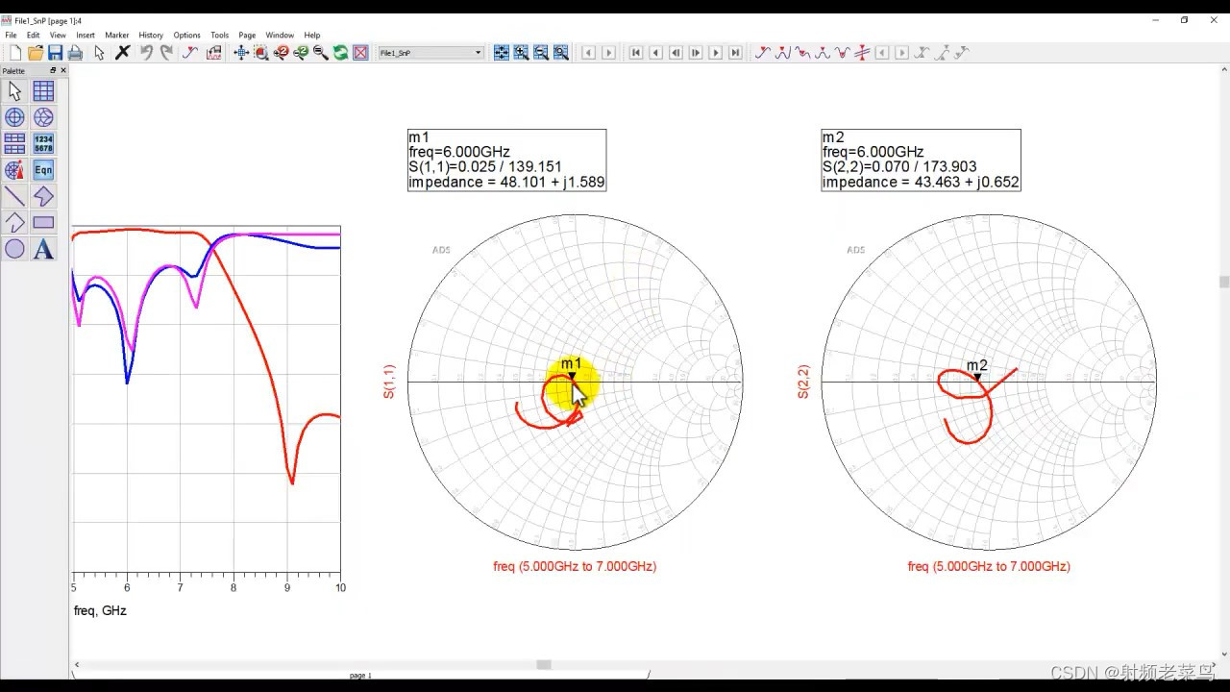Undo the last action
Viewport: 1230px width, 692px height.
(x=146, y=53)
